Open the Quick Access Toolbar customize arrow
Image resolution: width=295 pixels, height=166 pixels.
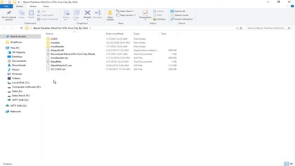[18, 2]
